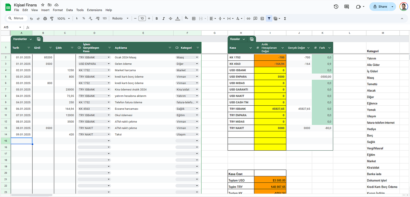Open the vertical align dropdown

221,18
